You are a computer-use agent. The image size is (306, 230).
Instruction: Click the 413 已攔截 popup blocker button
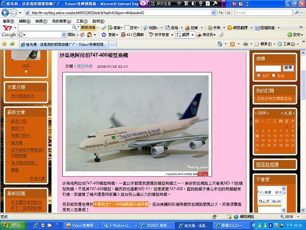(x=132, y=35)
